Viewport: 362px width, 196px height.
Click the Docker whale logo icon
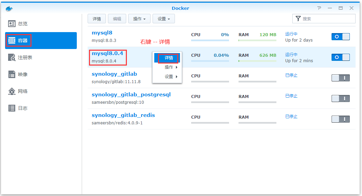(x=9, y=8)
